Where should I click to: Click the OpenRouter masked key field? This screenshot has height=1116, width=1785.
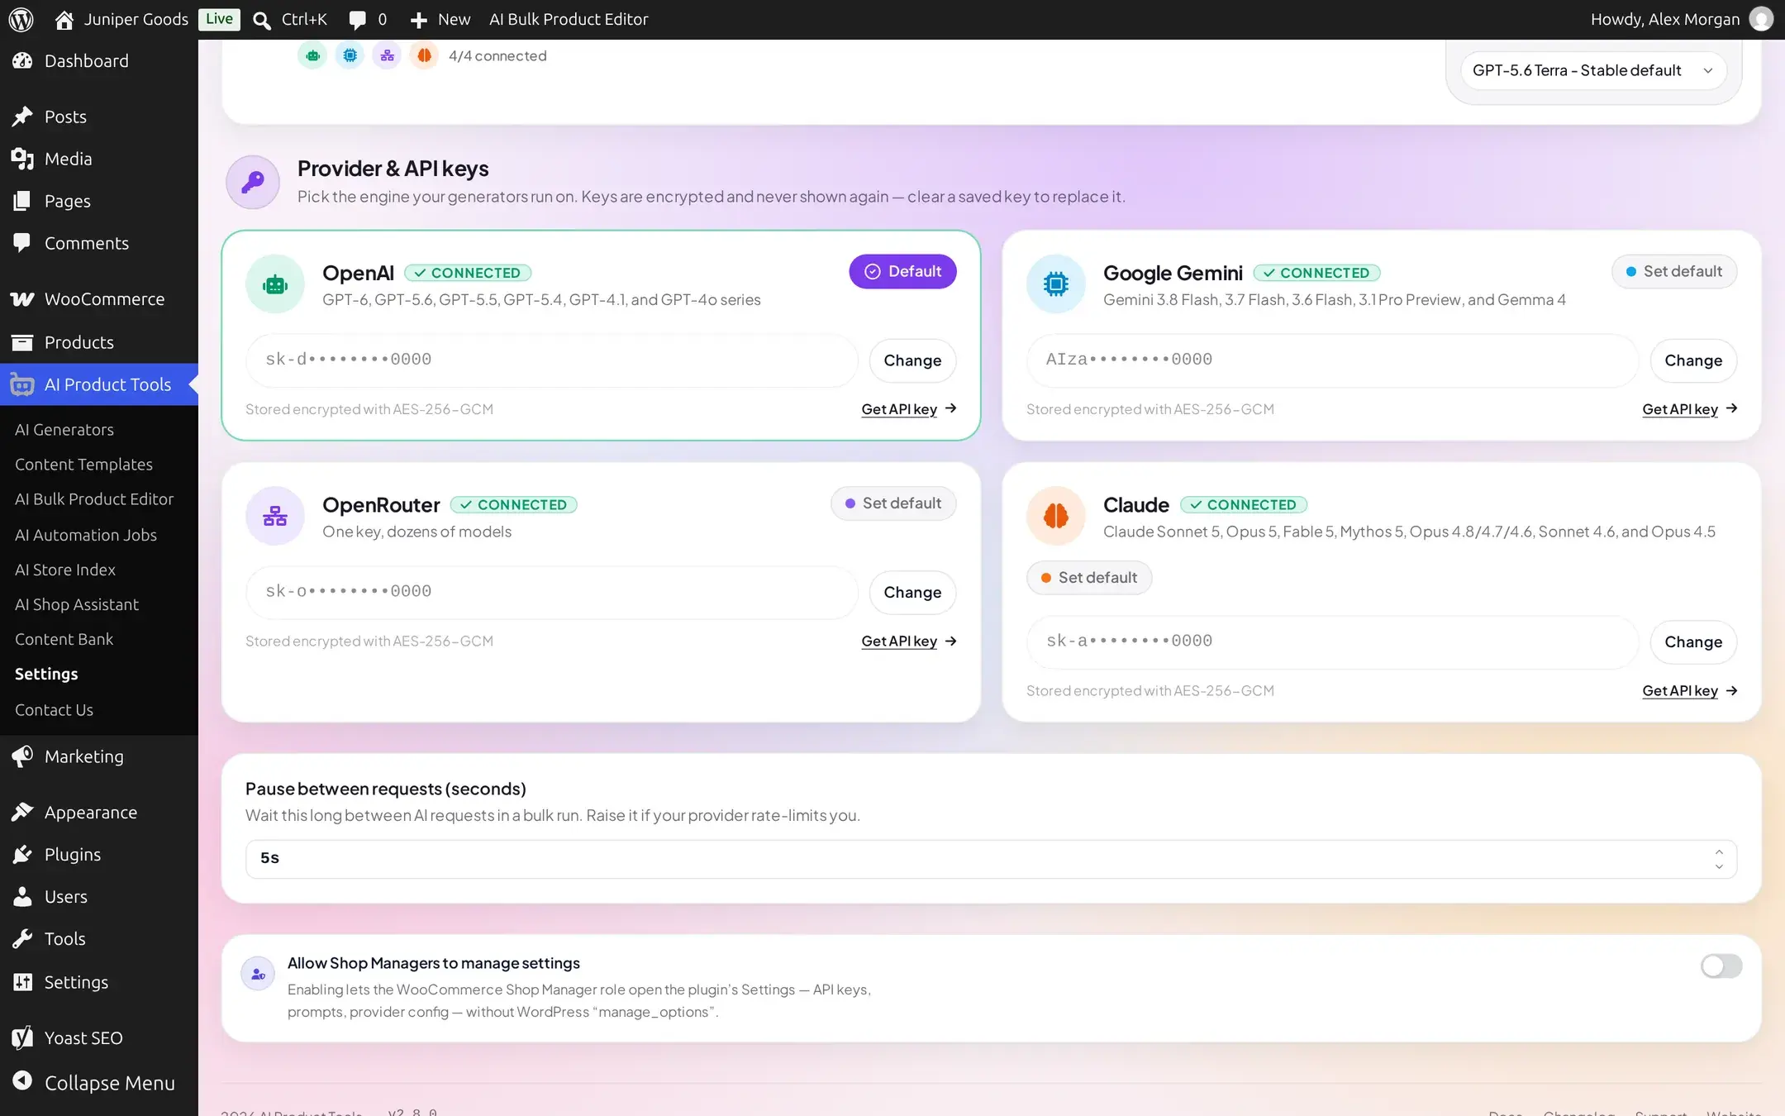(552, 592)
